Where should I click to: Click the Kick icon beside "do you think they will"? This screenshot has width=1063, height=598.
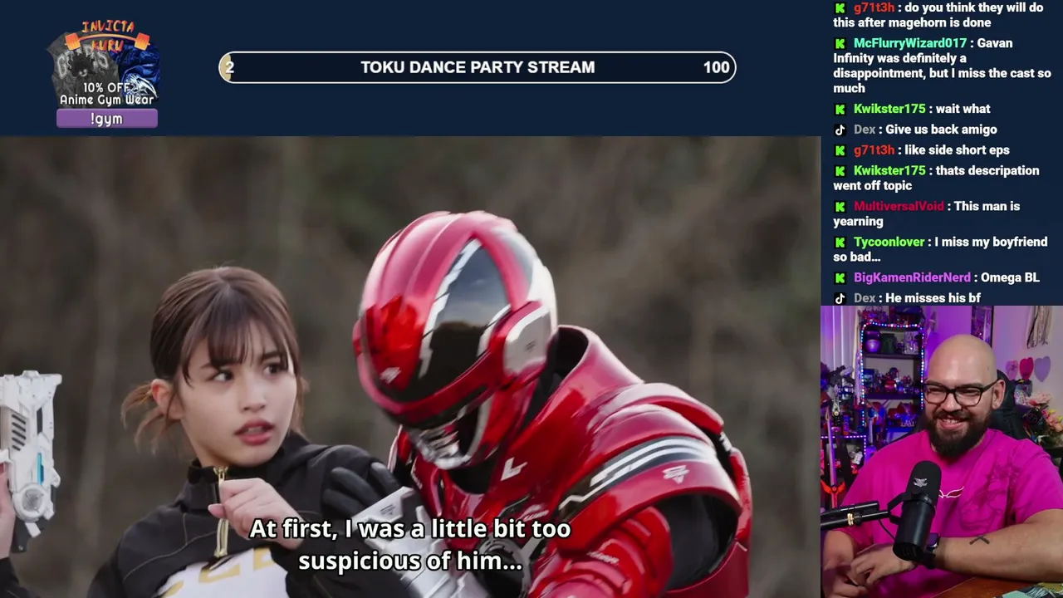[x=840, y=8]
